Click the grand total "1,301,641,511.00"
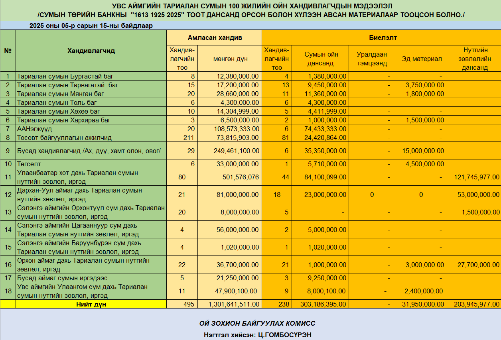The width and height of the screenshot is (501, 340). point(234,304)
